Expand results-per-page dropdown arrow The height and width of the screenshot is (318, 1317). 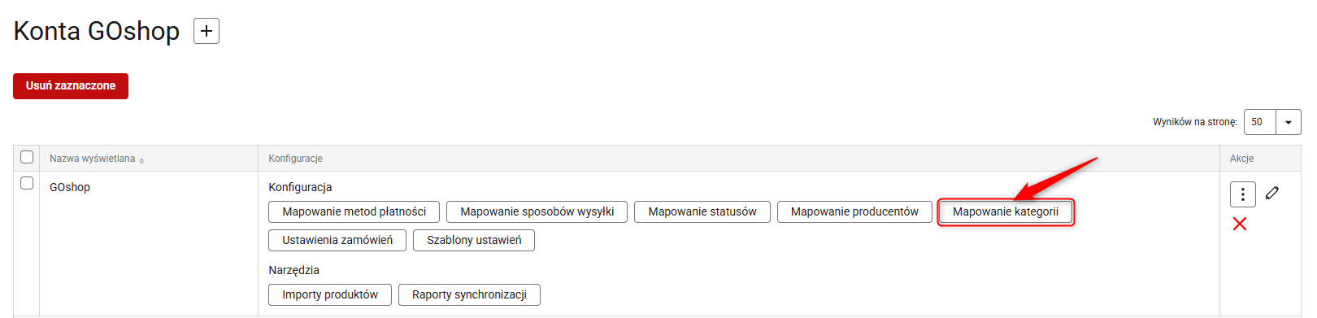1289,122
